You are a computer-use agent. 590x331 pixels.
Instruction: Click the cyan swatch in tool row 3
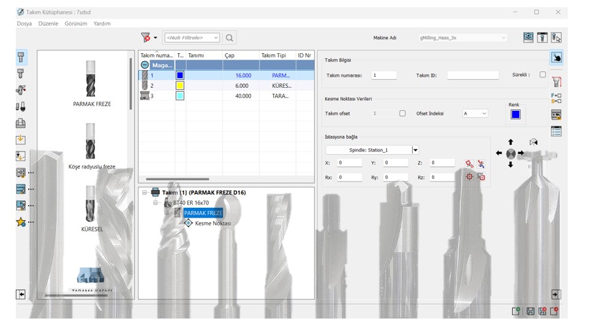pos(180,96)
